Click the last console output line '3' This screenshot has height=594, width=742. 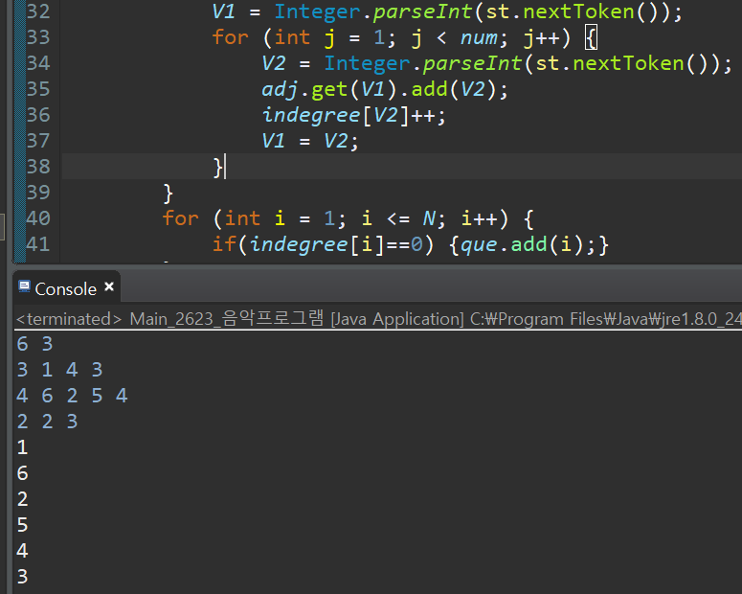tap(22, 577)
